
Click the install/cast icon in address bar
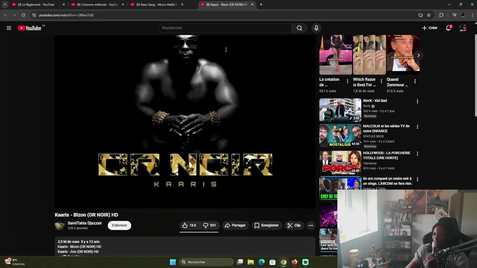[x=420, y=15]
